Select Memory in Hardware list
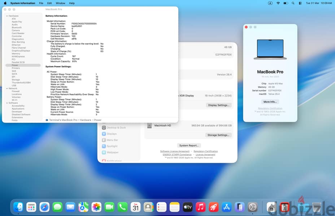Viewport: 335px width, 216px height. 16,54
